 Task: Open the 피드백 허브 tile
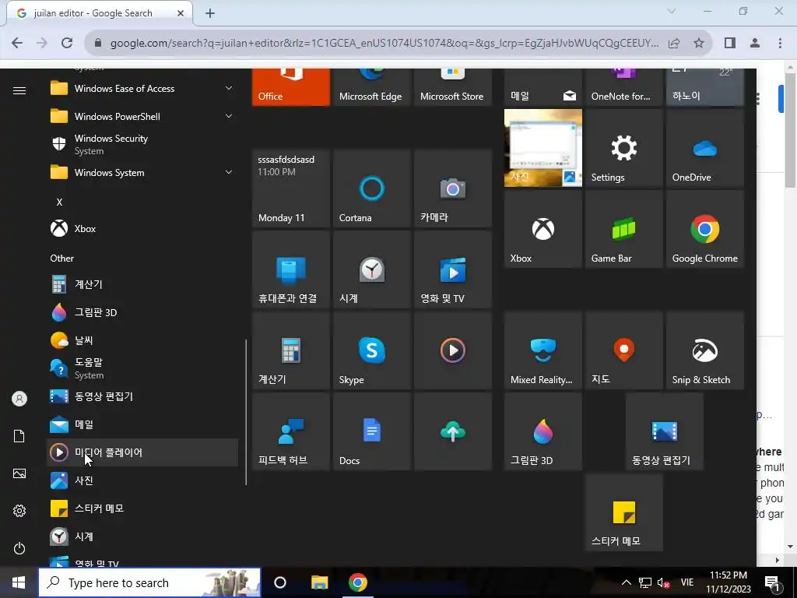[291, 431]
